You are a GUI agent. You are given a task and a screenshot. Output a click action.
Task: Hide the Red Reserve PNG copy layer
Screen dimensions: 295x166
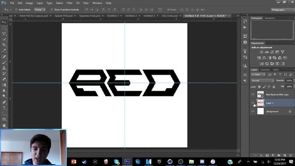click(253, 95)
